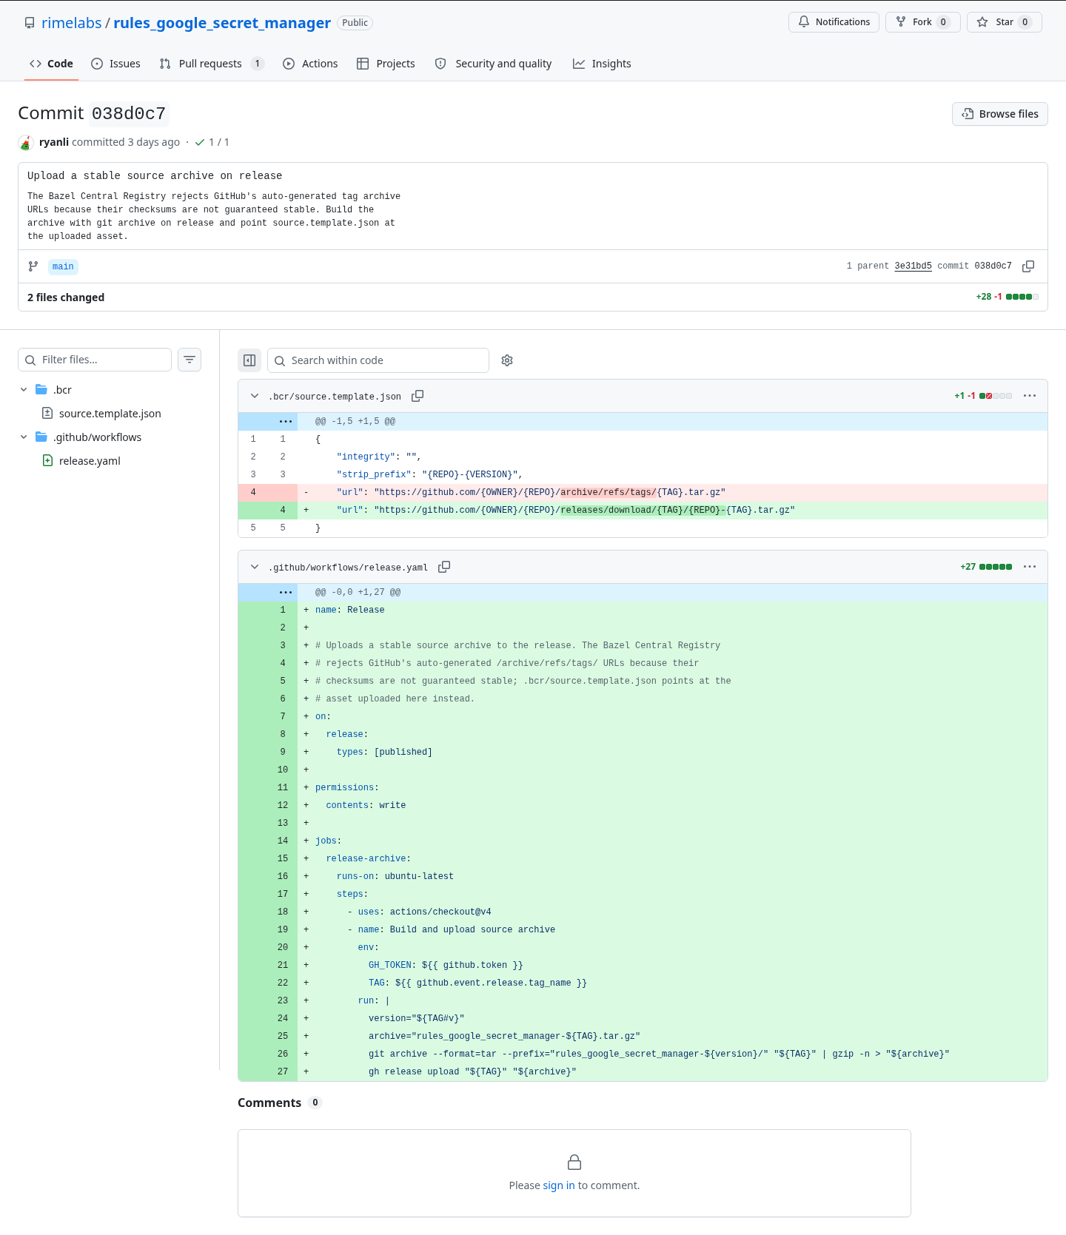Toggle the file tree sidebar
The image size is (1066, 1235).
coord(249,360)
